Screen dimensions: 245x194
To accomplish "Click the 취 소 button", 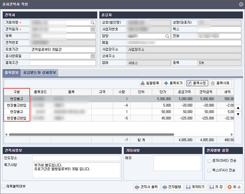I will [235, 187].
